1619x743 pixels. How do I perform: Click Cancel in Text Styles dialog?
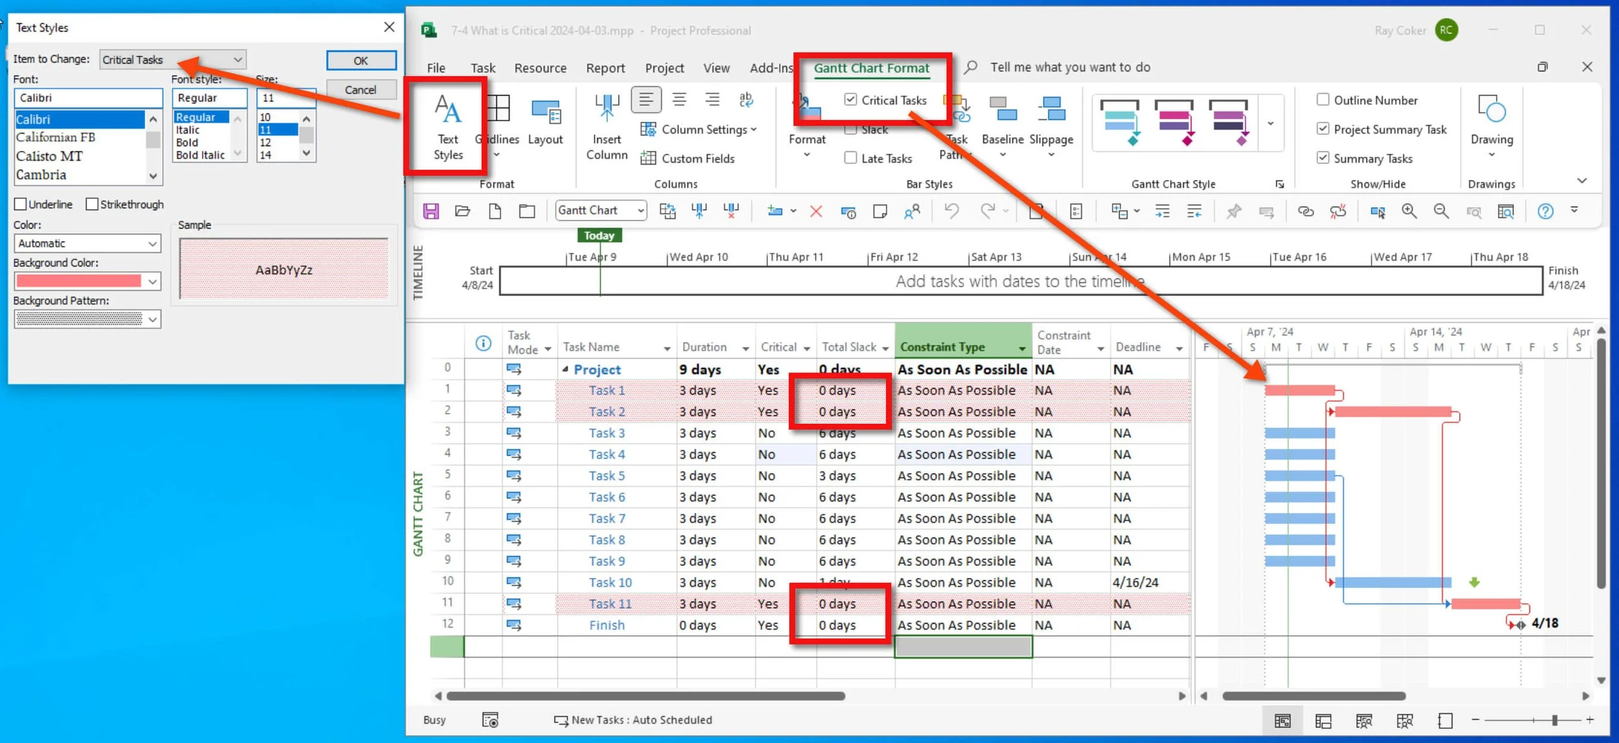point(360,90)
